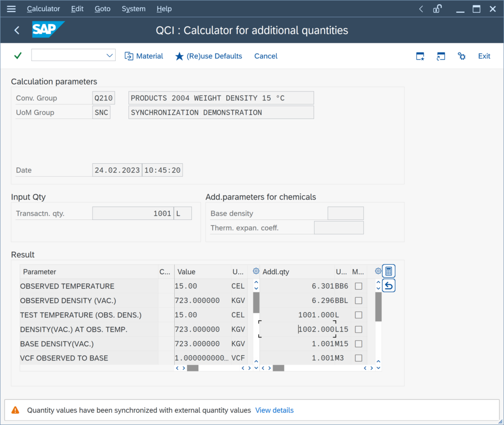
Task: Click the green checkmark Enter icon
Action: 18,56
